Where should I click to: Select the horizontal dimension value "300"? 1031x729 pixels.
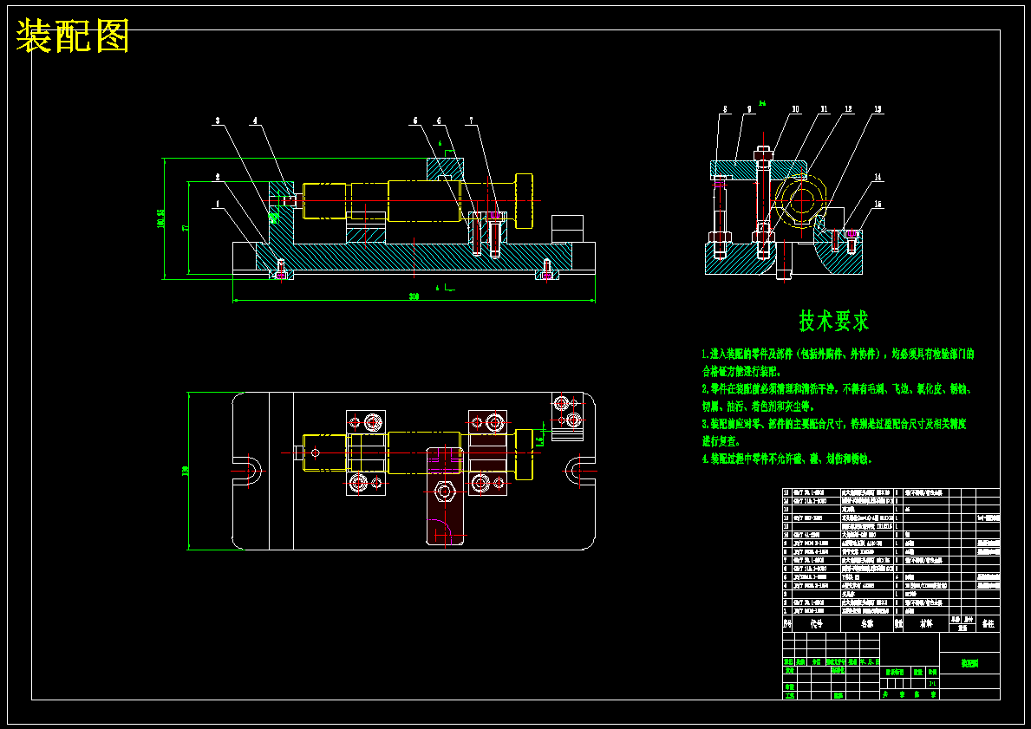414,297
